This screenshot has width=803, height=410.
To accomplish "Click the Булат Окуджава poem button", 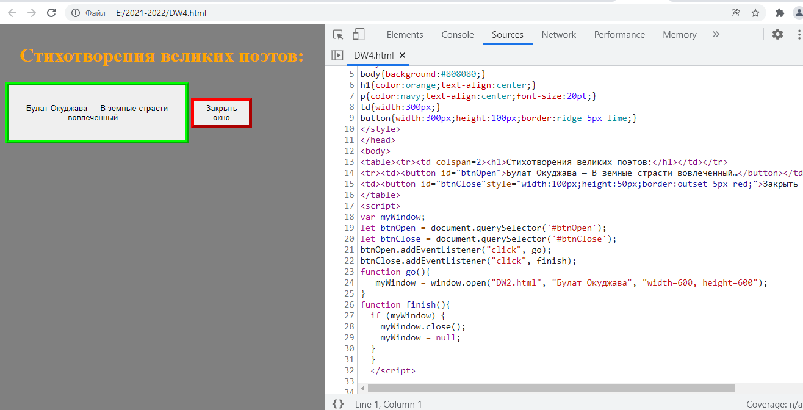I will tap(97, 113).
